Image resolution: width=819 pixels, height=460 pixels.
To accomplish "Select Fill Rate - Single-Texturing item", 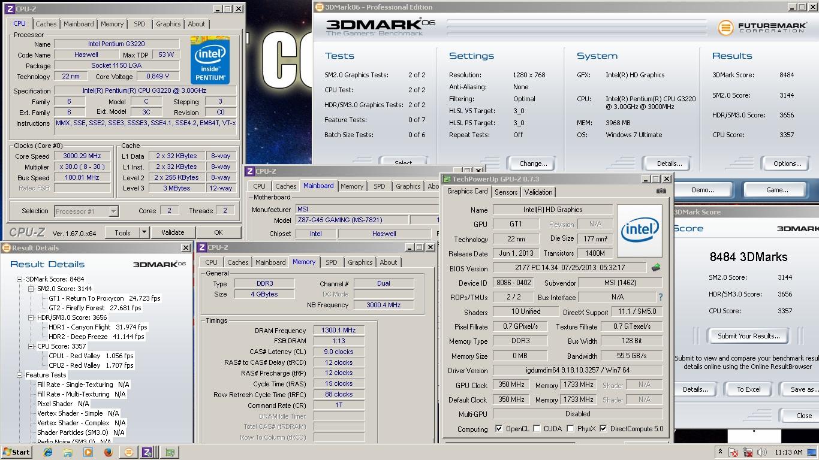I will [x=83, y=385].
